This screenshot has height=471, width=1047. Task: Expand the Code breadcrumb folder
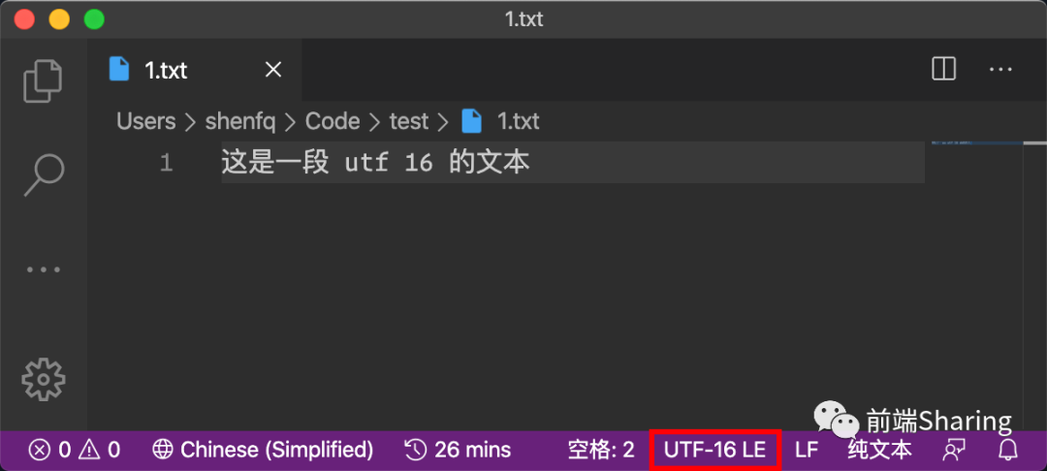[332, 121]
